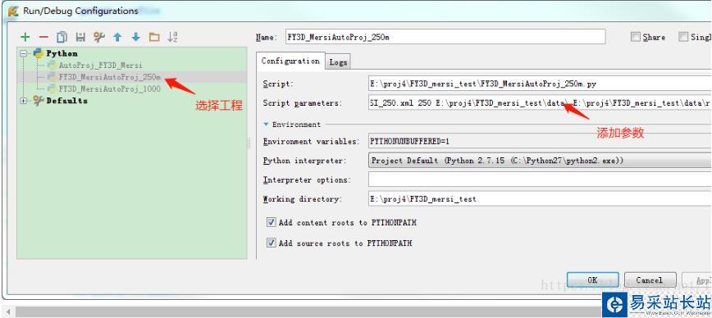
Task: Toggle the Single instance checkbox
Action: point(683,37)
